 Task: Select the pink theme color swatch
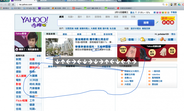point(160,12)
